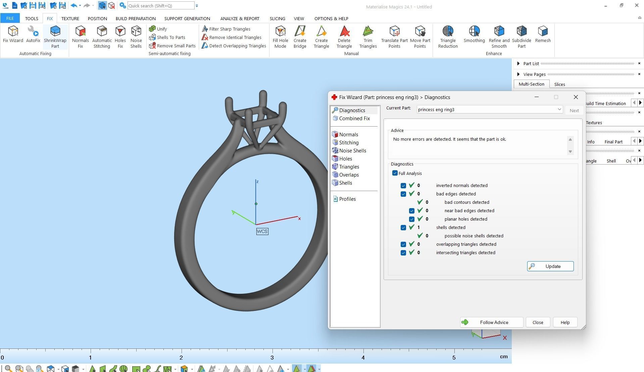Collapse the ribbon with top-right chevron
The width and height of the screenshot is (644, 372).
point(639,18)
